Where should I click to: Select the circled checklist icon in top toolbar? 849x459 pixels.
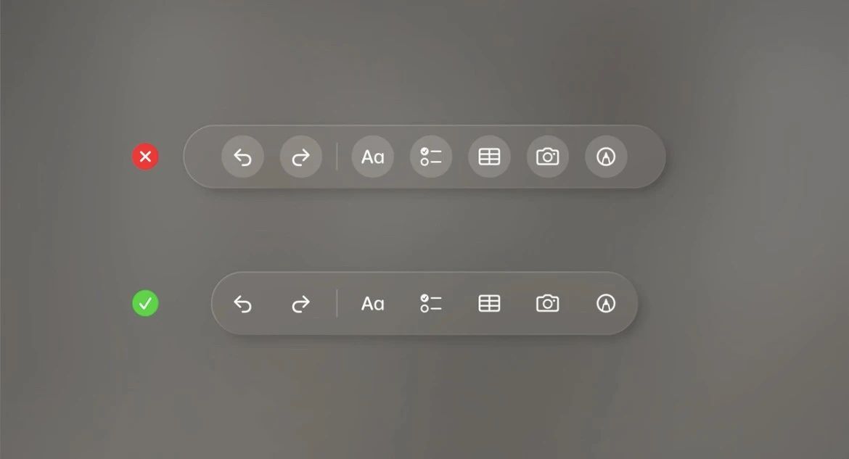point(431,157)
